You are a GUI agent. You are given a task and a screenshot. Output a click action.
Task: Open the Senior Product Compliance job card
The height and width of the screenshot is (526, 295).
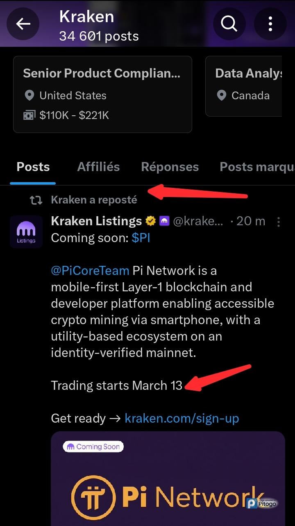click(x=102, y=94)
